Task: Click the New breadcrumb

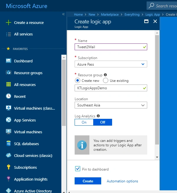Action: pos(92,14)
